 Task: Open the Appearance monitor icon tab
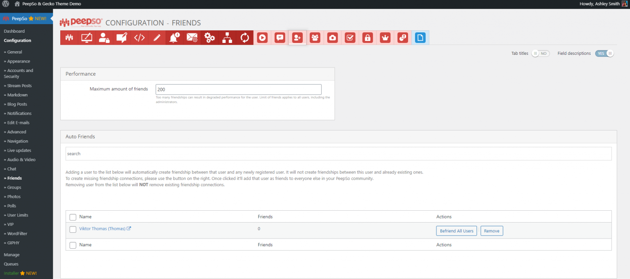click(x=87, y=38)
